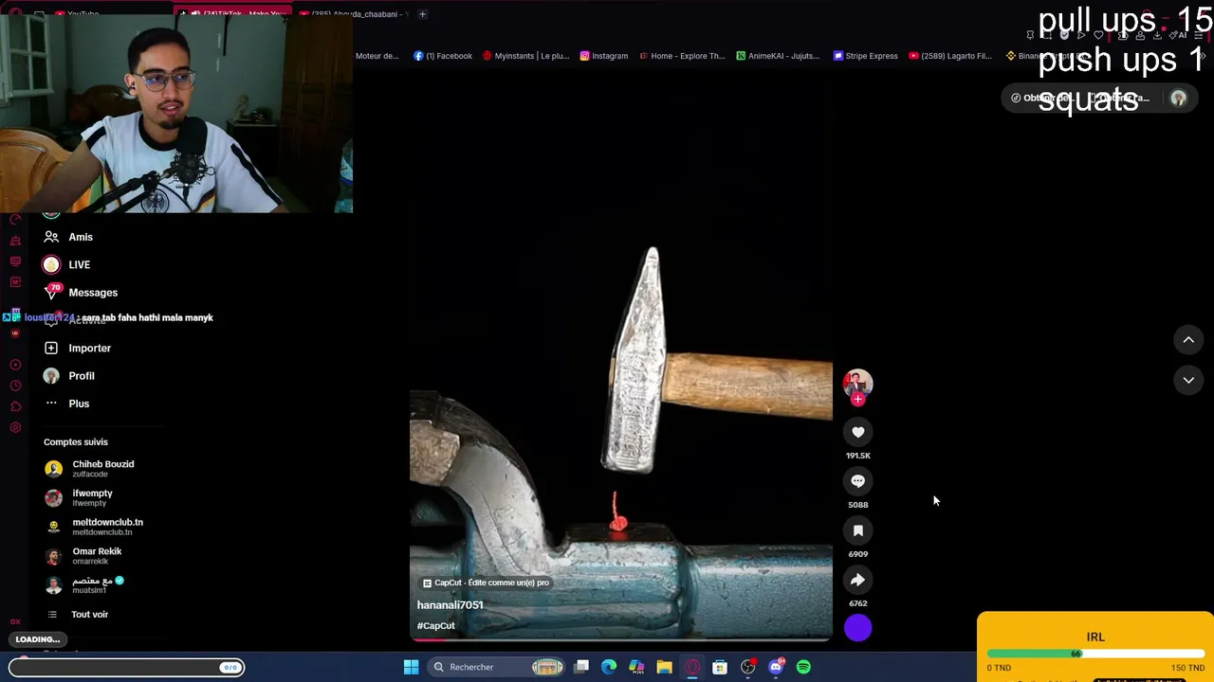
Task: Open Profil in the TikTok sidebar
Action: coord(69,376)
